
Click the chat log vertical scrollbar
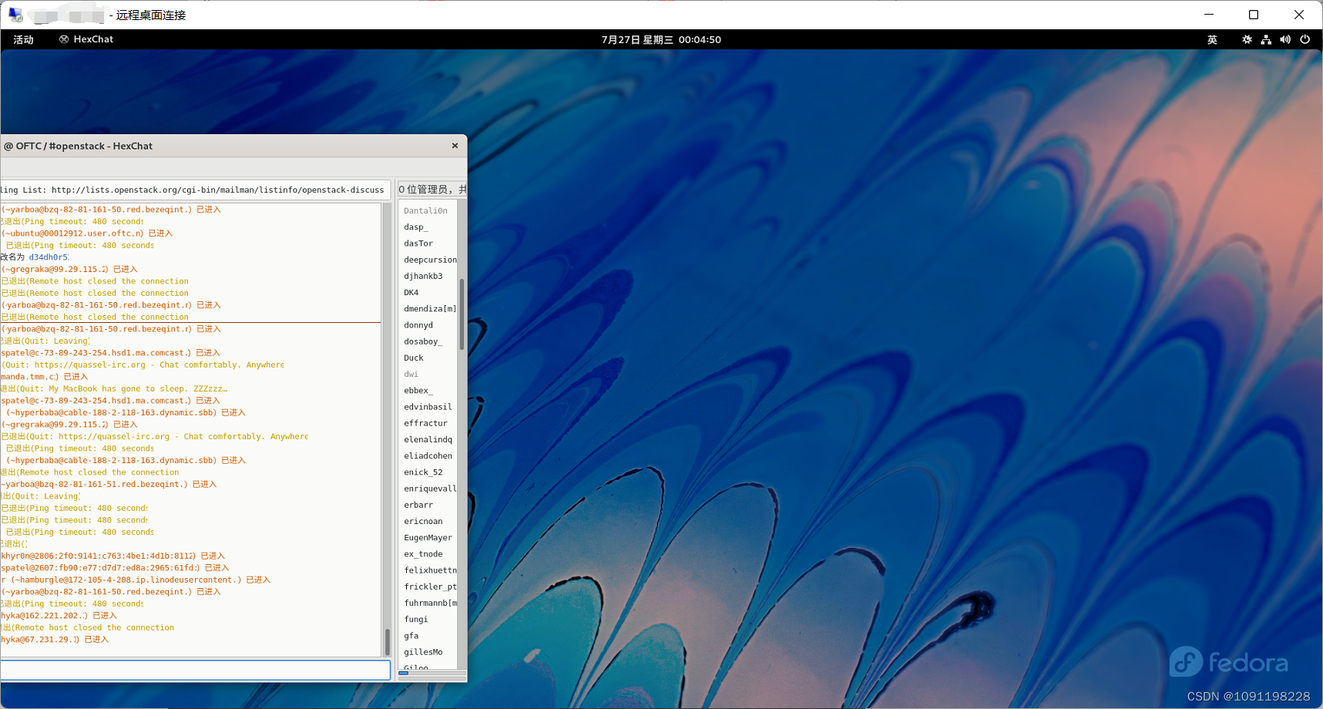pos(387,429)
